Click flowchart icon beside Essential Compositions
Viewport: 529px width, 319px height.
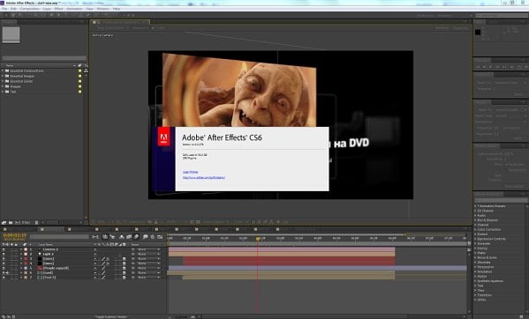[86, 70]
